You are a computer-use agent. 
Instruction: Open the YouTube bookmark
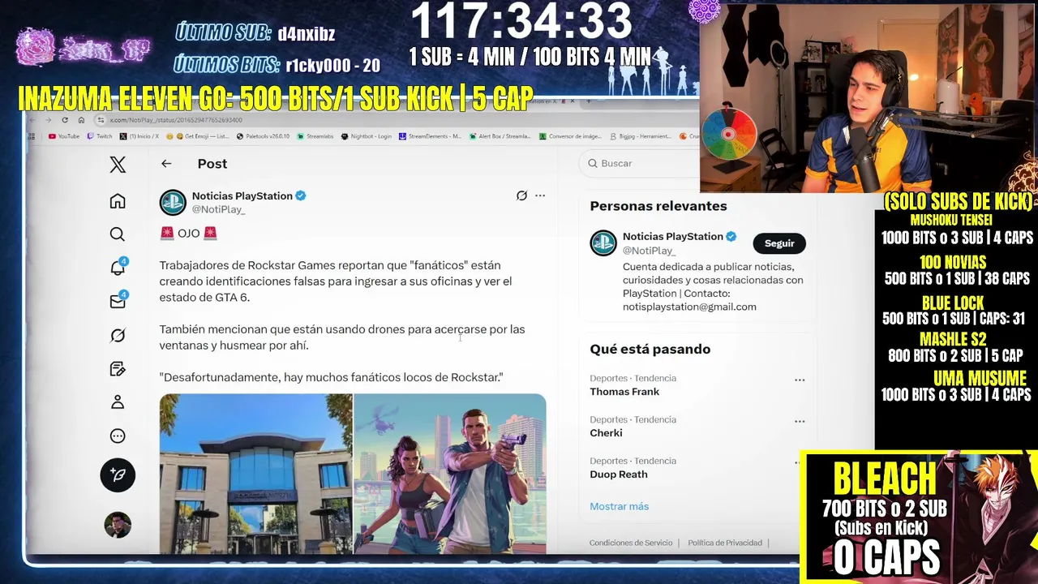pyautogui.click(x=64, y=136)
